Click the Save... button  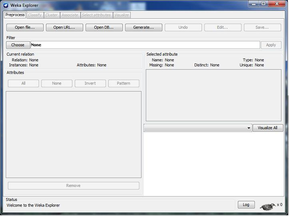coord(262,27)
